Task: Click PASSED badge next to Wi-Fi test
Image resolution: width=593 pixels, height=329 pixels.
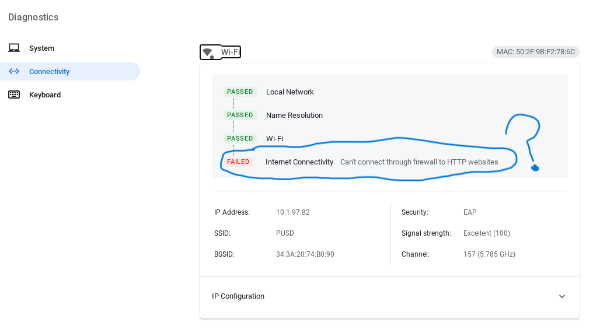Action: click(240, 138)
